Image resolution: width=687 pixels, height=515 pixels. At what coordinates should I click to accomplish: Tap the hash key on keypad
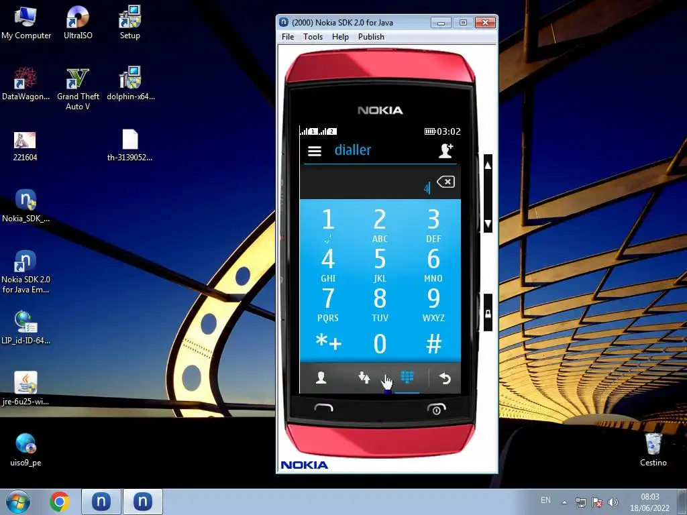pyautogui.click(x=434, y=343)
